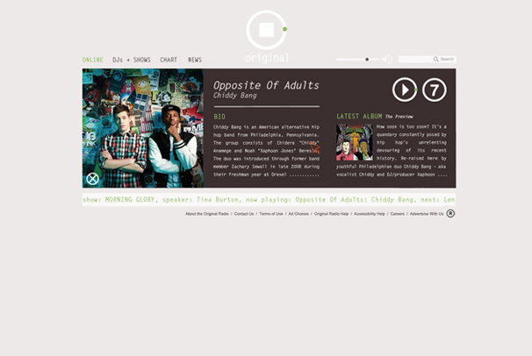Click the Original radio stop logo
Viewport: 532px width, 356px height.
pyautogui.click(x=267, y=30)
